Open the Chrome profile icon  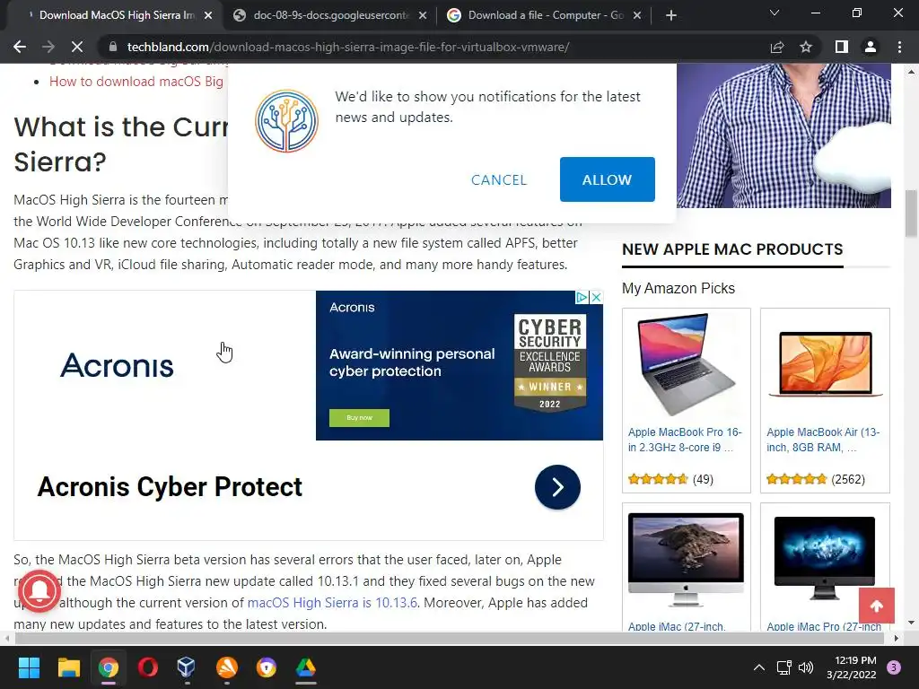871,47
